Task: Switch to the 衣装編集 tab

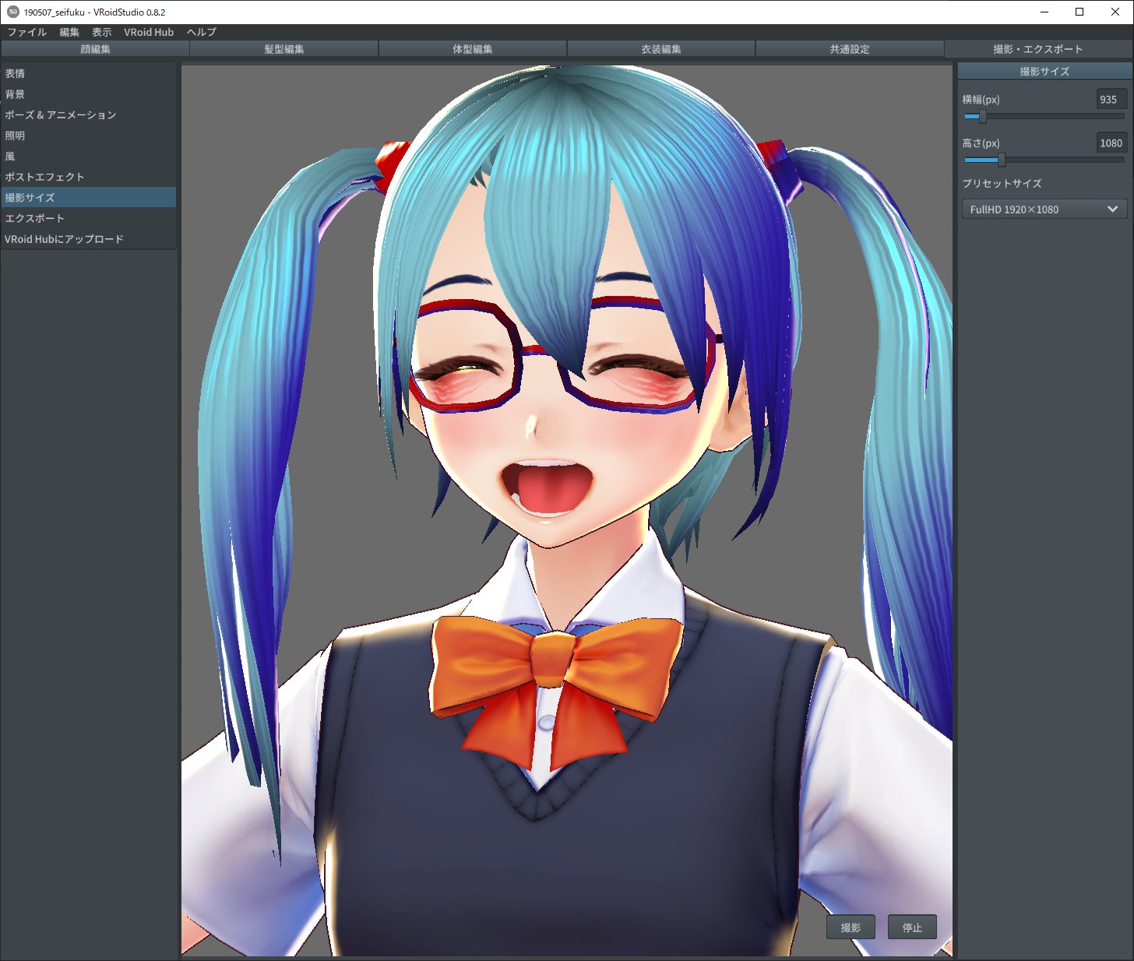Action: point(660,48)
